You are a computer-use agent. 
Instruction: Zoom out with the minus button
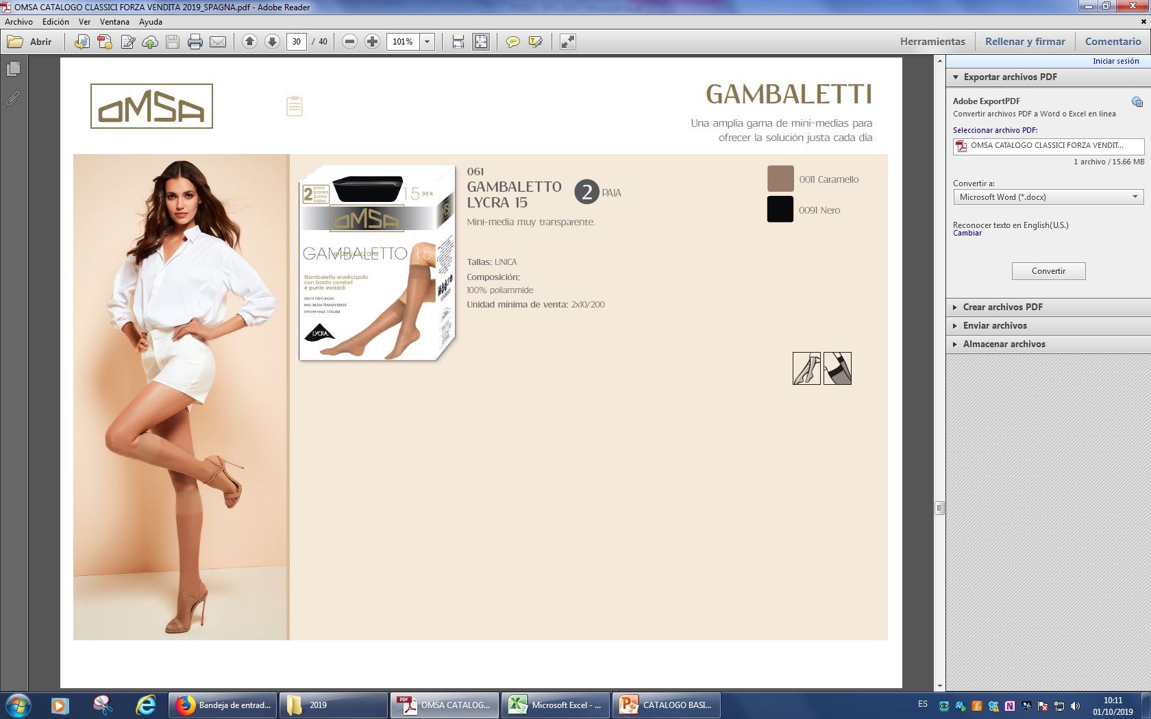tap(349, 42)
